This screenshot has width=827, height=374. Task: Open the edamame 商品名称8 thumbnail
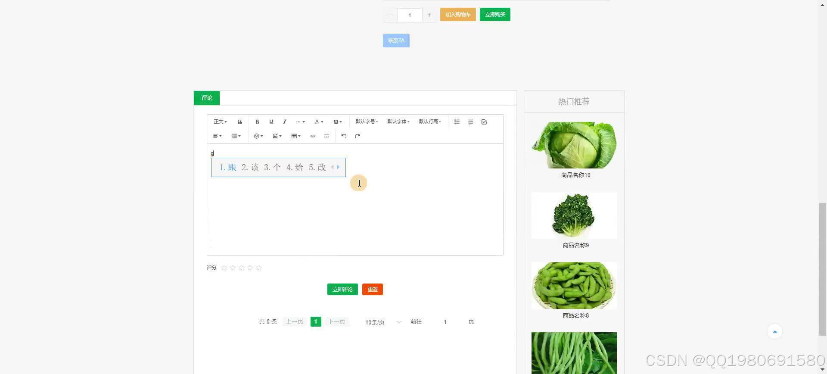click(574, 286)
